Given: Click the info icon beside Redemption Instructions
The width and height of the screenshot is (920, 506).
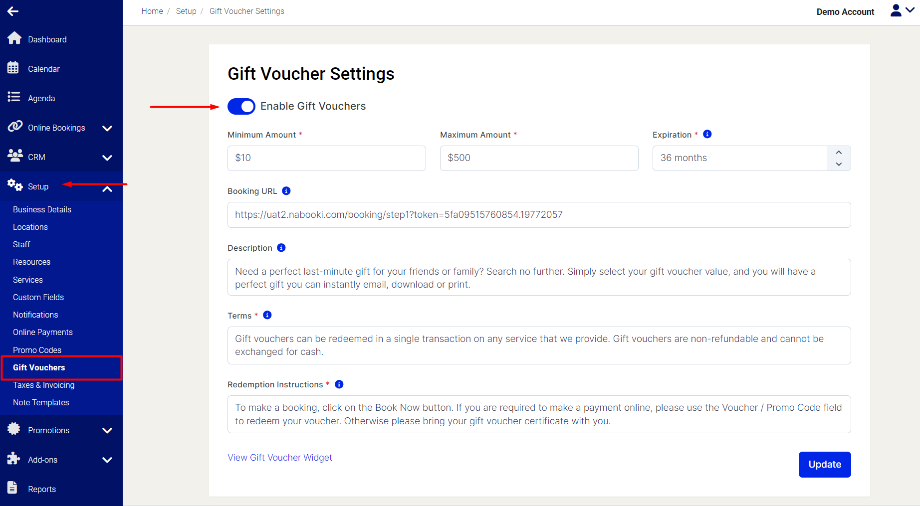Looking at the screenshot, I should click(339, 384).
